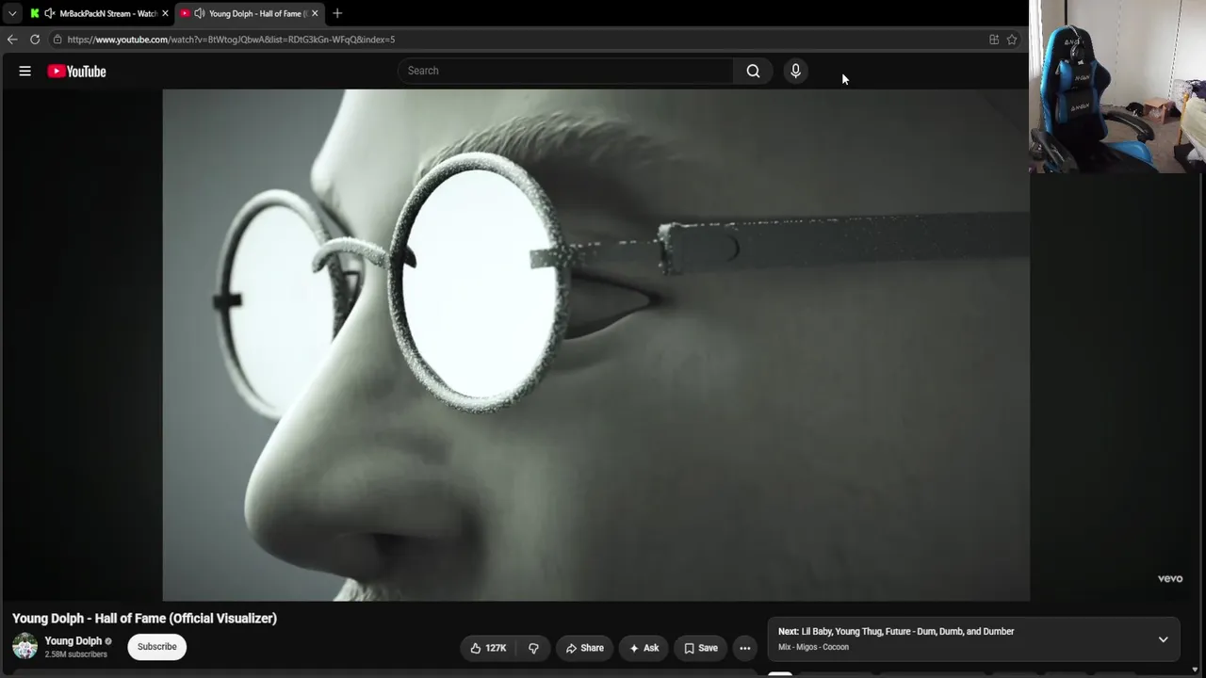Close the MrBackPackN Stream tab
Image resolution: width=1206 pixels, height=678 pixels.
[x=165, y=13]
